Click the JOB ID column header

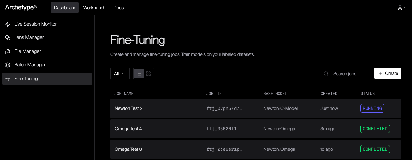[213, 94]
